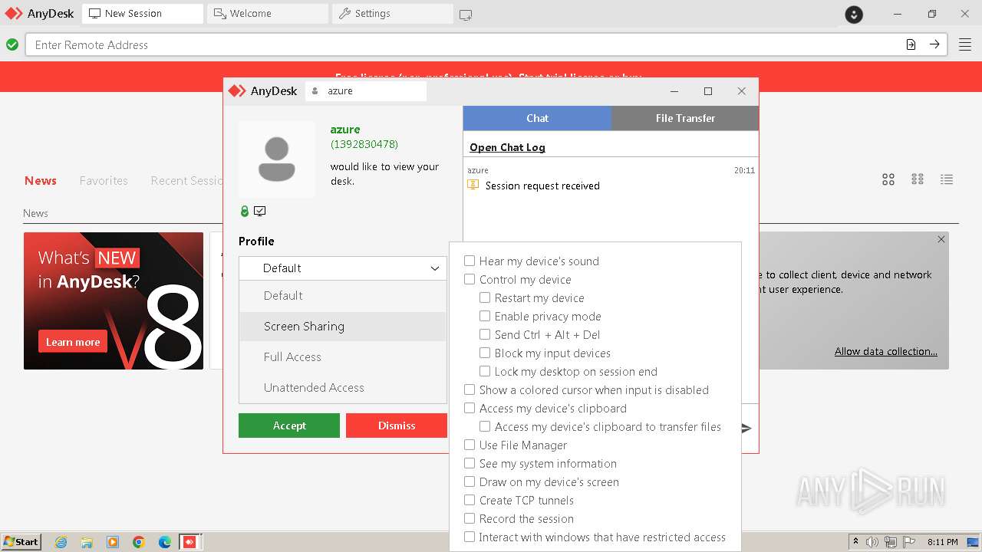Focus the Enter Remote Address field

pyautogui.click(x=486, y=44)
